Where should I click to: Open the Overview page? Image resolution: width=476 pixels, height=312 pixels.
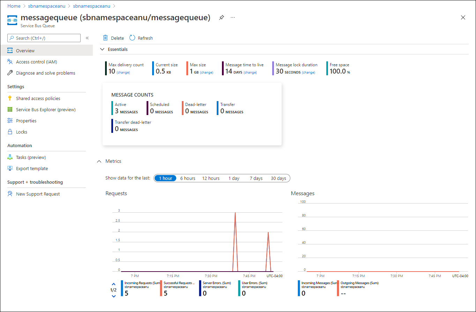tap(46, 51)
